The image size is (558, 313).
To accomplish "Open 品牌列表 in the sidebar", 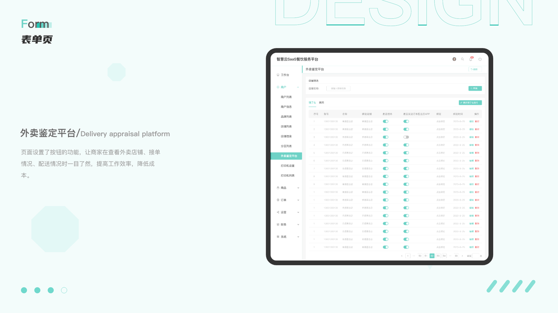I will pyautogui.click(x=286, y=116).
